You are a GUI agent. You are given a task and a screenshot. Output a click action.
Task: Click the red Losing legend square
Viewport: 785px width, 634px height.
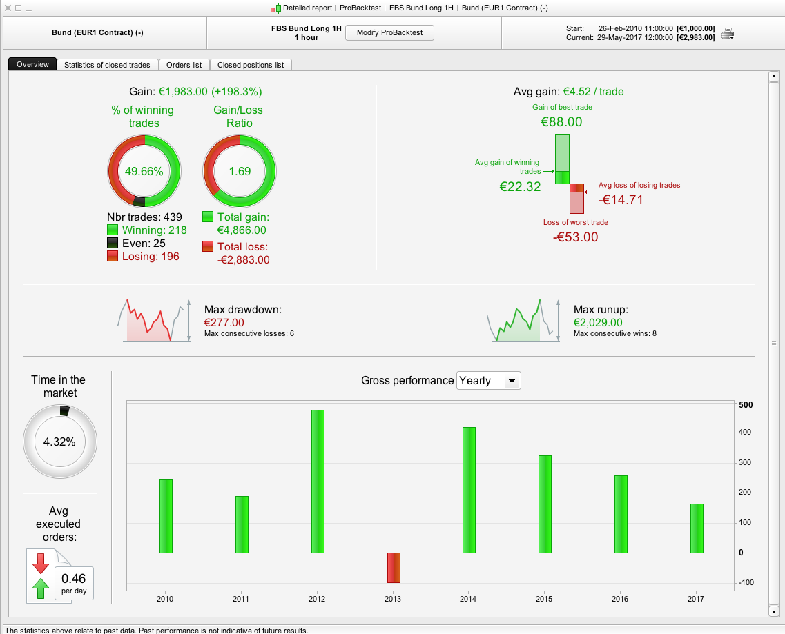point(113,256)
